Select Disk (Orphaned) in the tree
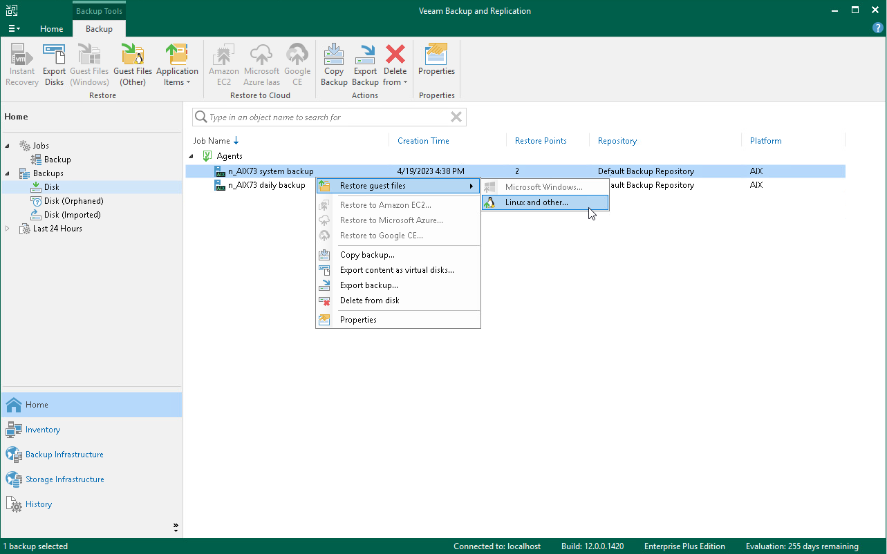 point(73,201)
